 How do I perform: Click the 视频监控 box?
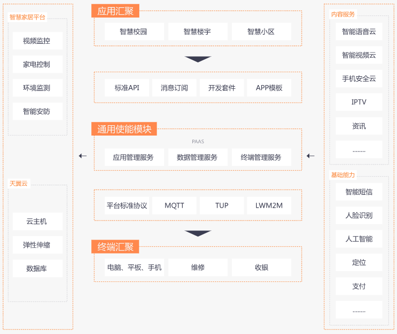coord(38,41)
